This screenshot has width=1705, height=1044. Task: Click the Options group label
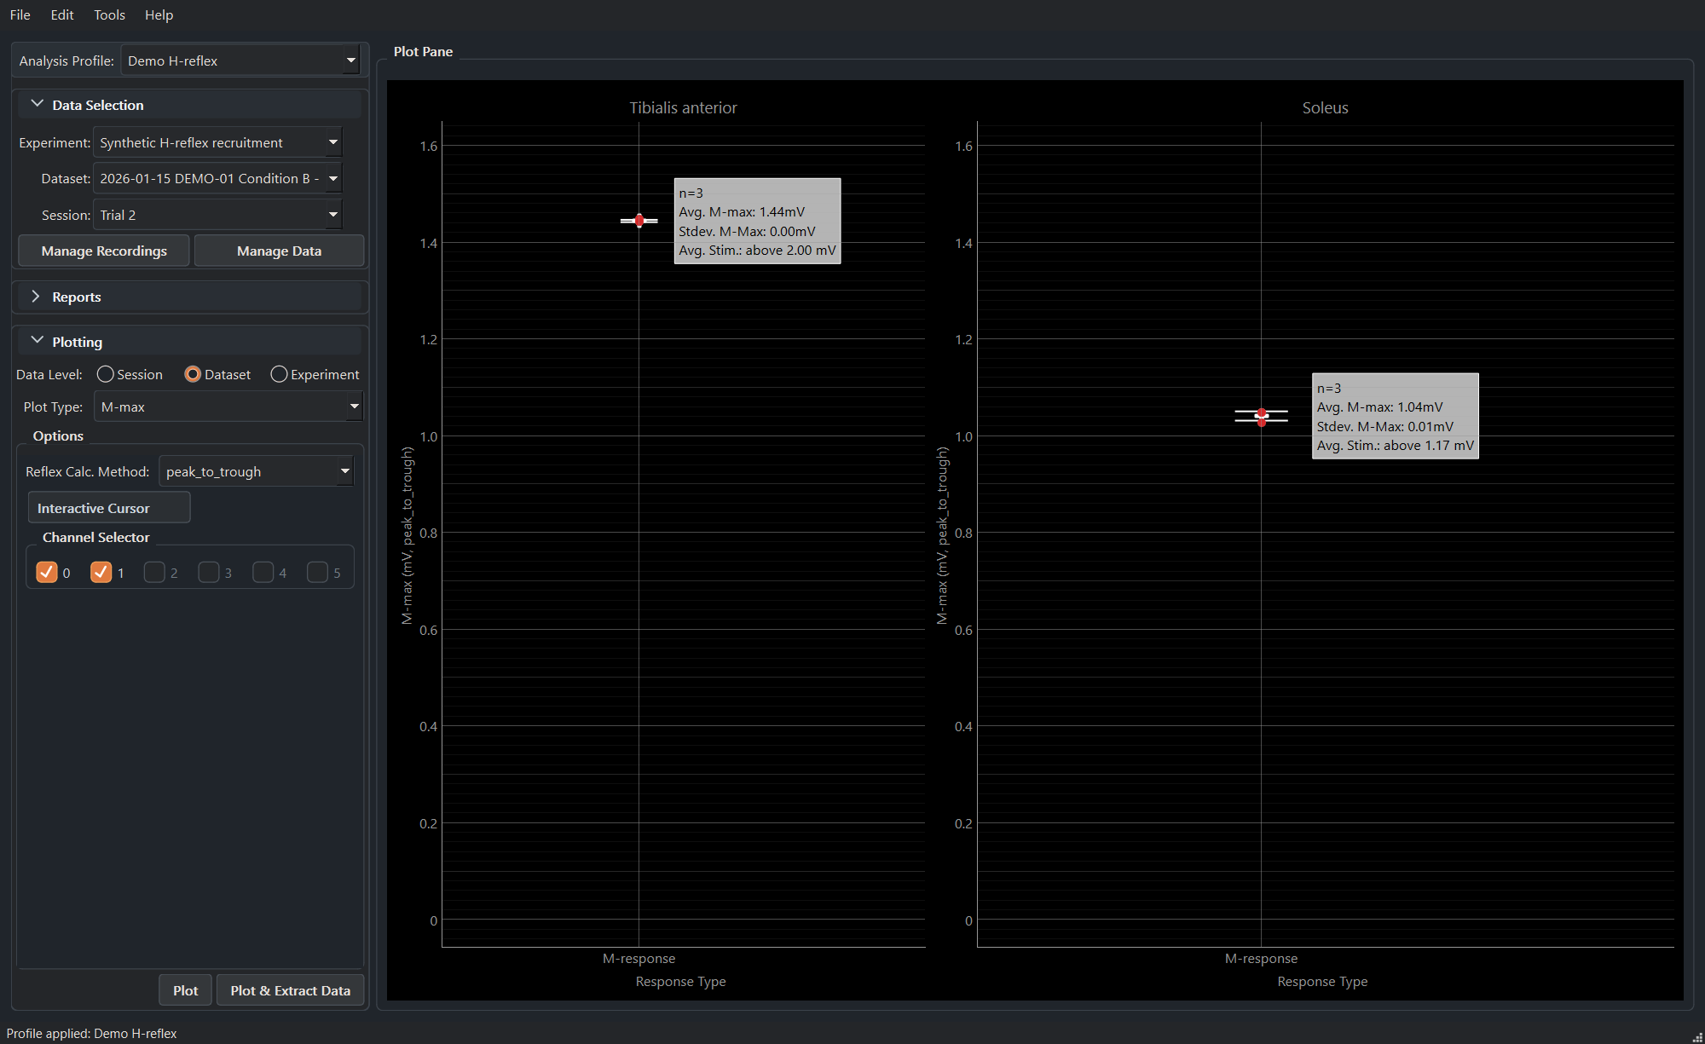[x=58, y=435]
